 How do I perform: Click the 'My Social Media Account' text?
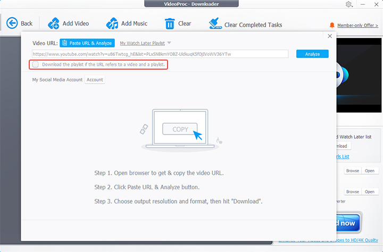click(57, 80)
